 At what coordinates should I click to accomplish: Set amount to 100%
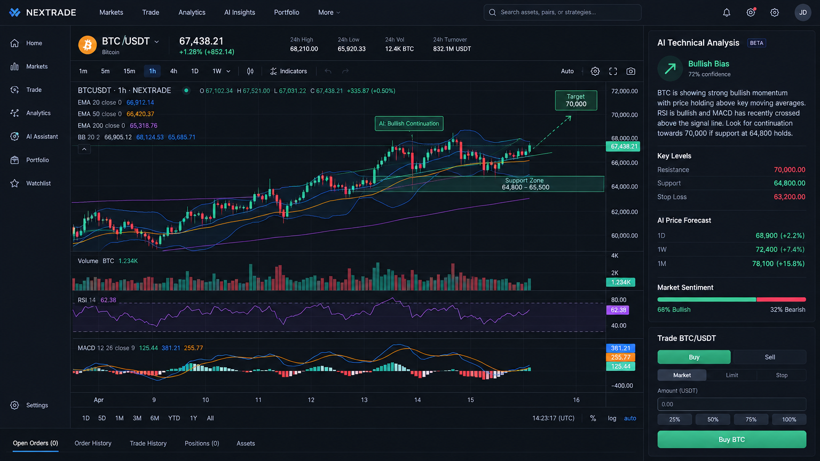click(789, 419)
